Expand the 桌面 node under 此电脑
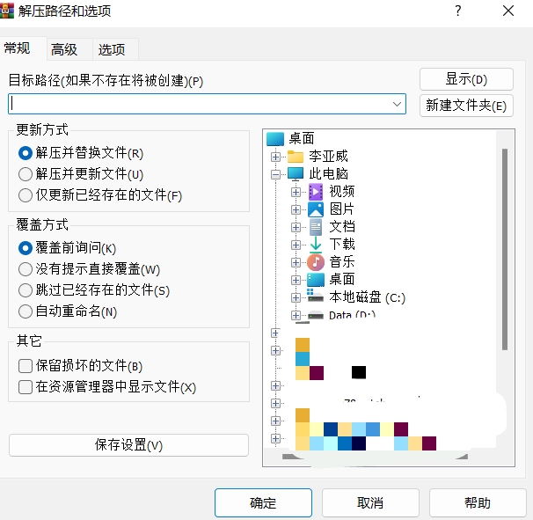The width and height of the screenshot is (533, 520). click(x=296, y=280)
